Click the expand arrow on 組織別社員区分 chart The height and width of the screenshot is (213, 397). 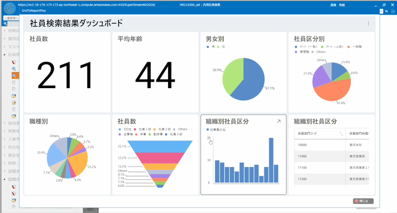tap(278, 121)
